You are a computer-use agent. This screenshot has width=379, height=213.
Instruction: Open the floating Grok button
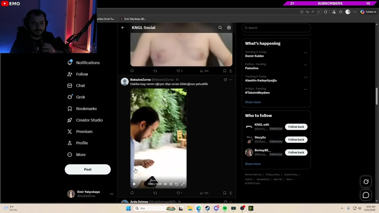[366, 182]
